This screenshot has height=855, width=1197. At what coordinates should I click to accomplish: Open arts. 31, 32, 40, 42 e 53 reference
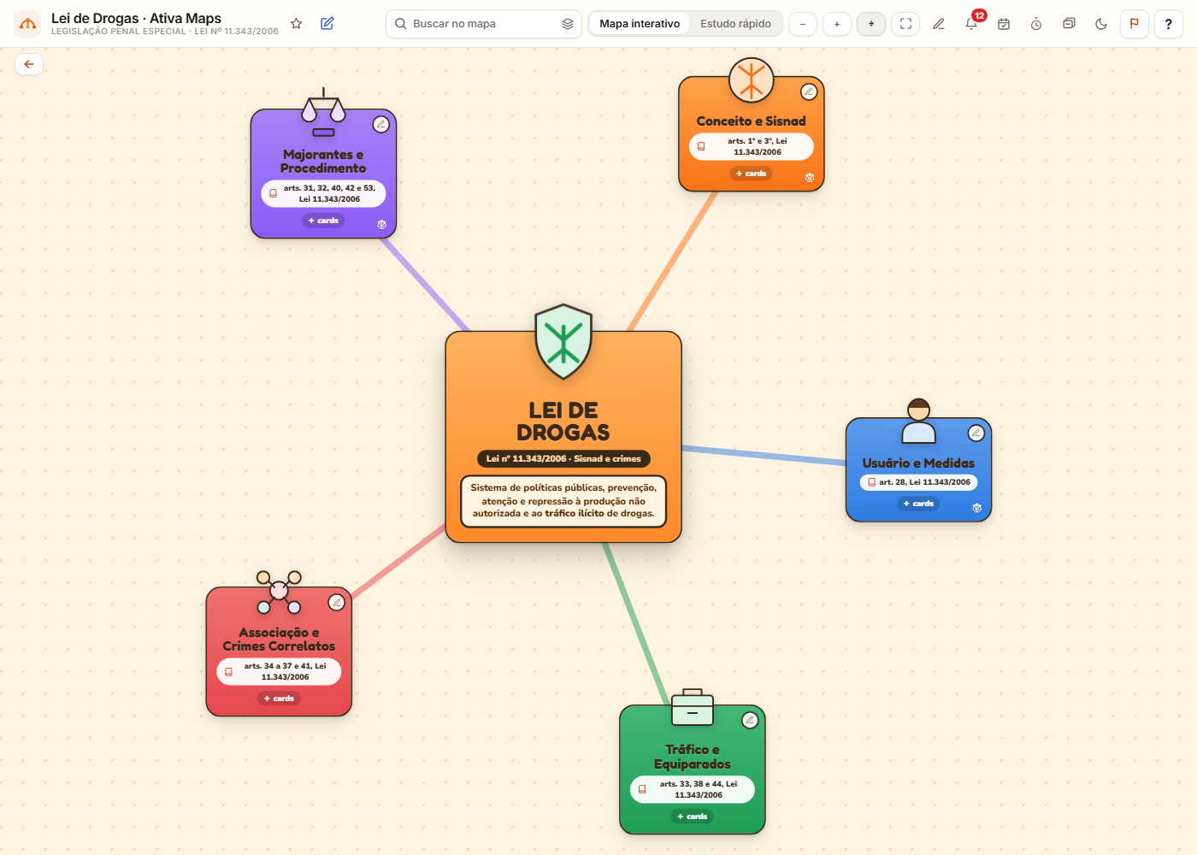[323, 193]
